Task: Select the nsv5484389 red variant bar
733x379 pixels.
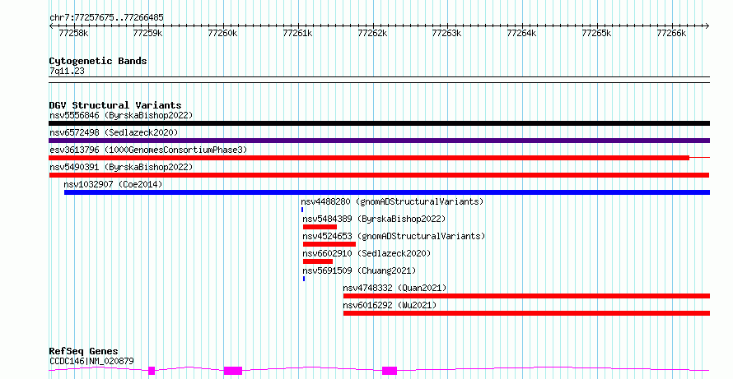Action: [320, 227]
